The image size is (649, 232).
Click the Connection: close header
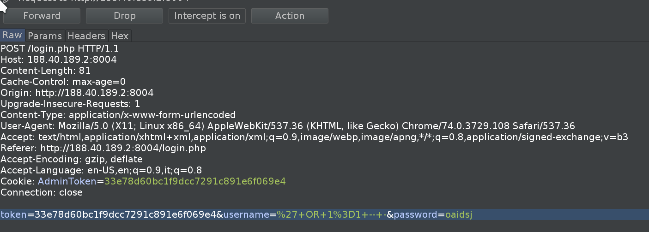pos(42,192)
